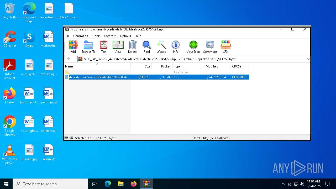Show archive Info icon
Screen dimensions: 336x189
pos(176,47)
